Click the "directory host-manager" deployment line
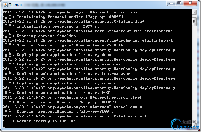The image size is (201, 132). tap(66, 74)
